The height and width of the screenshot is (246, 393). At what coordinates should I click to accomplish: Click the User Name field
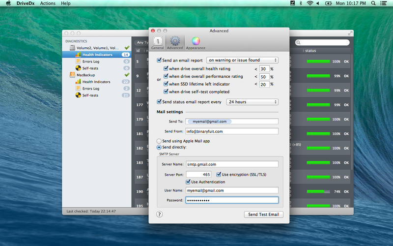(232, 190)
